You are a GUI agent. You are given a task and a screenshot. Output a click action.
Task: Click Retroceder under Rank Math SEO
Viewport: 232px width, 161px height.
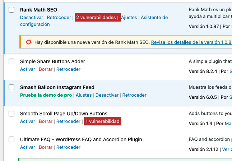59,18
